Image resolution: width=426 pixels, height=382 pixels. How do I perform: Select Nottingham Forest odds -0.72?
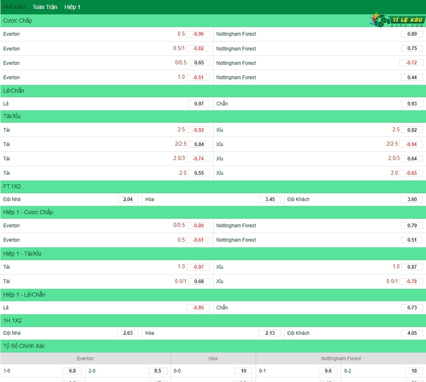(411, 63)
